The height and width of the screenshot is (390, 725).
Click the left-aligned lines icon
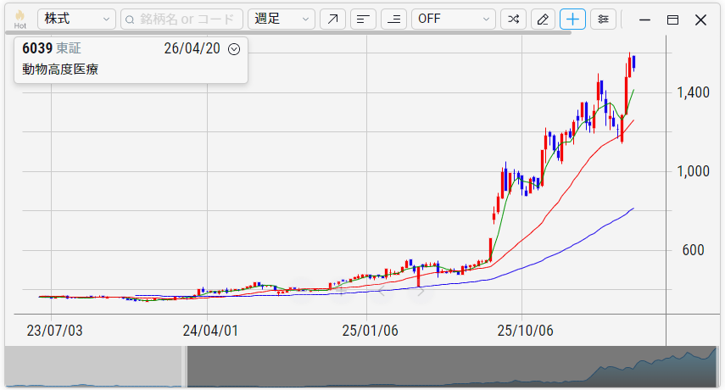(x=363, y=19)
